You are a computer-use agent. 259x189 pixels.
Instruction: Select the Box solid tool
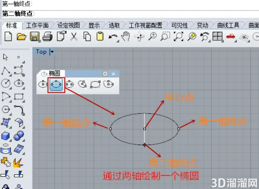[6, 136]
